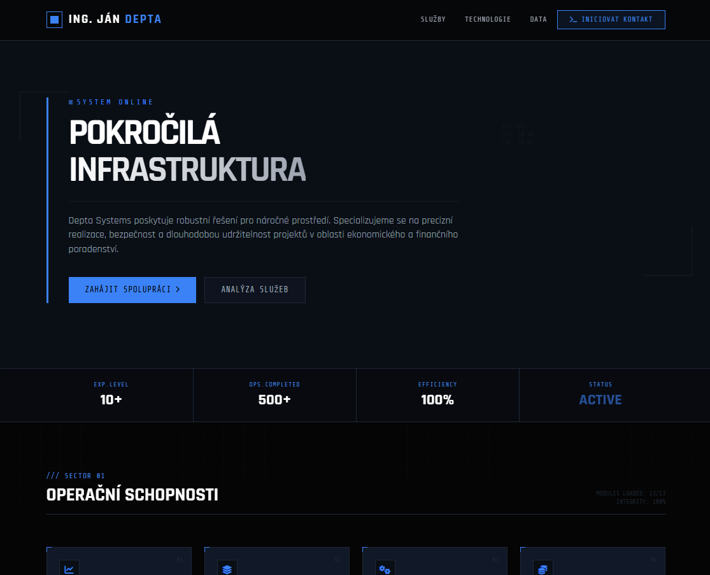Click ZAHÁJIT SPOLUPRÁCI button
This screenshot has height=575, width=710.
pyautogui.click(x=132, y=290)
